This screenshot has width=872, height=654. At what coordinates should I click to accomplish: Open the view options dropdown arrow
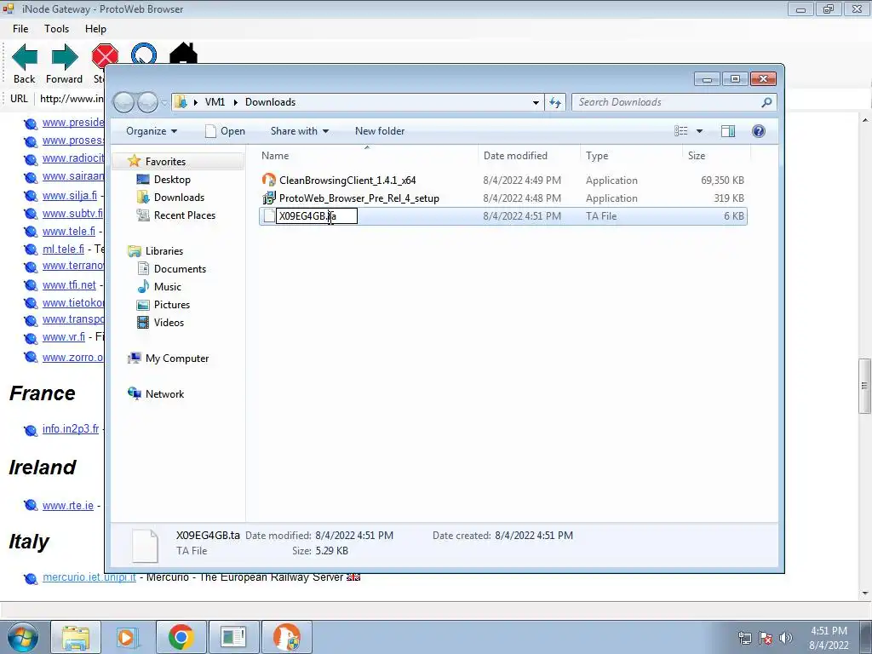700,131
